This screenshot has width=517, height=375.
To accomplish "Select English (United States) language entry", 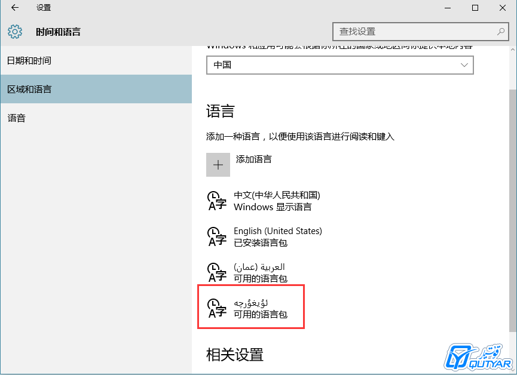I will [265, 236].
